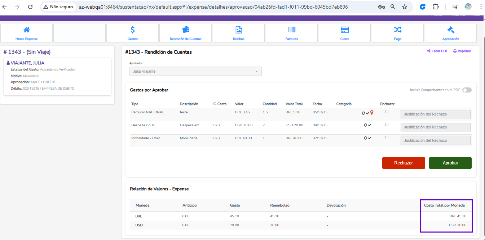The image size is (485, 240).
Task: Open Facturas via the barcode icon
Action: pyautogui.click(x=291, y=30)
